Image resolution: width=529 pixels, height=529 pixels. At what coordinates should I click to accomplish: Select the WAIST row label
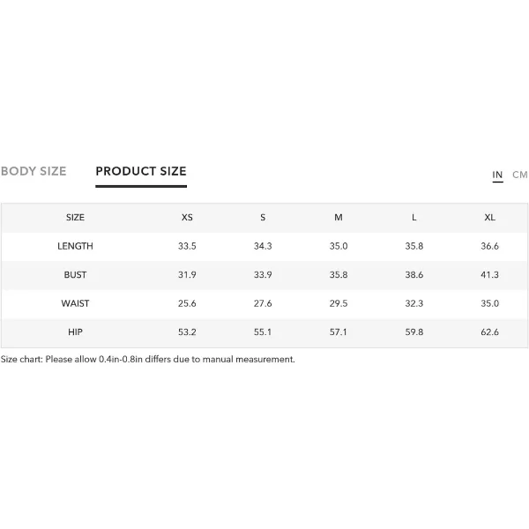(75, 303)
